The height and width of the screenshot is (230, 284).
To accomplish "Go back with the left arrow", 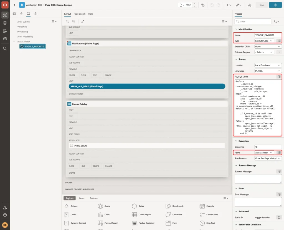I will pyautogui.click(x=15, y=5).
